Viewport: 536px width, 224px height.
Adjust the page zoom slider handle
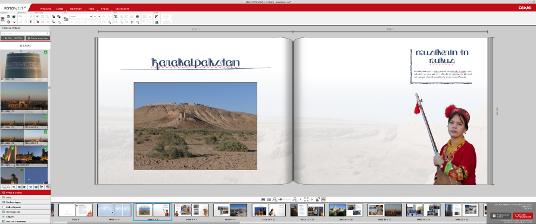click(281, 199)
